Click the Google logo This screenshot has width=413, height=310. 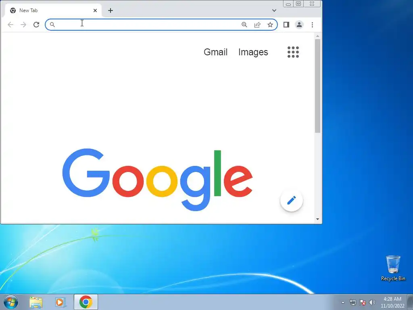pos(158,180)
